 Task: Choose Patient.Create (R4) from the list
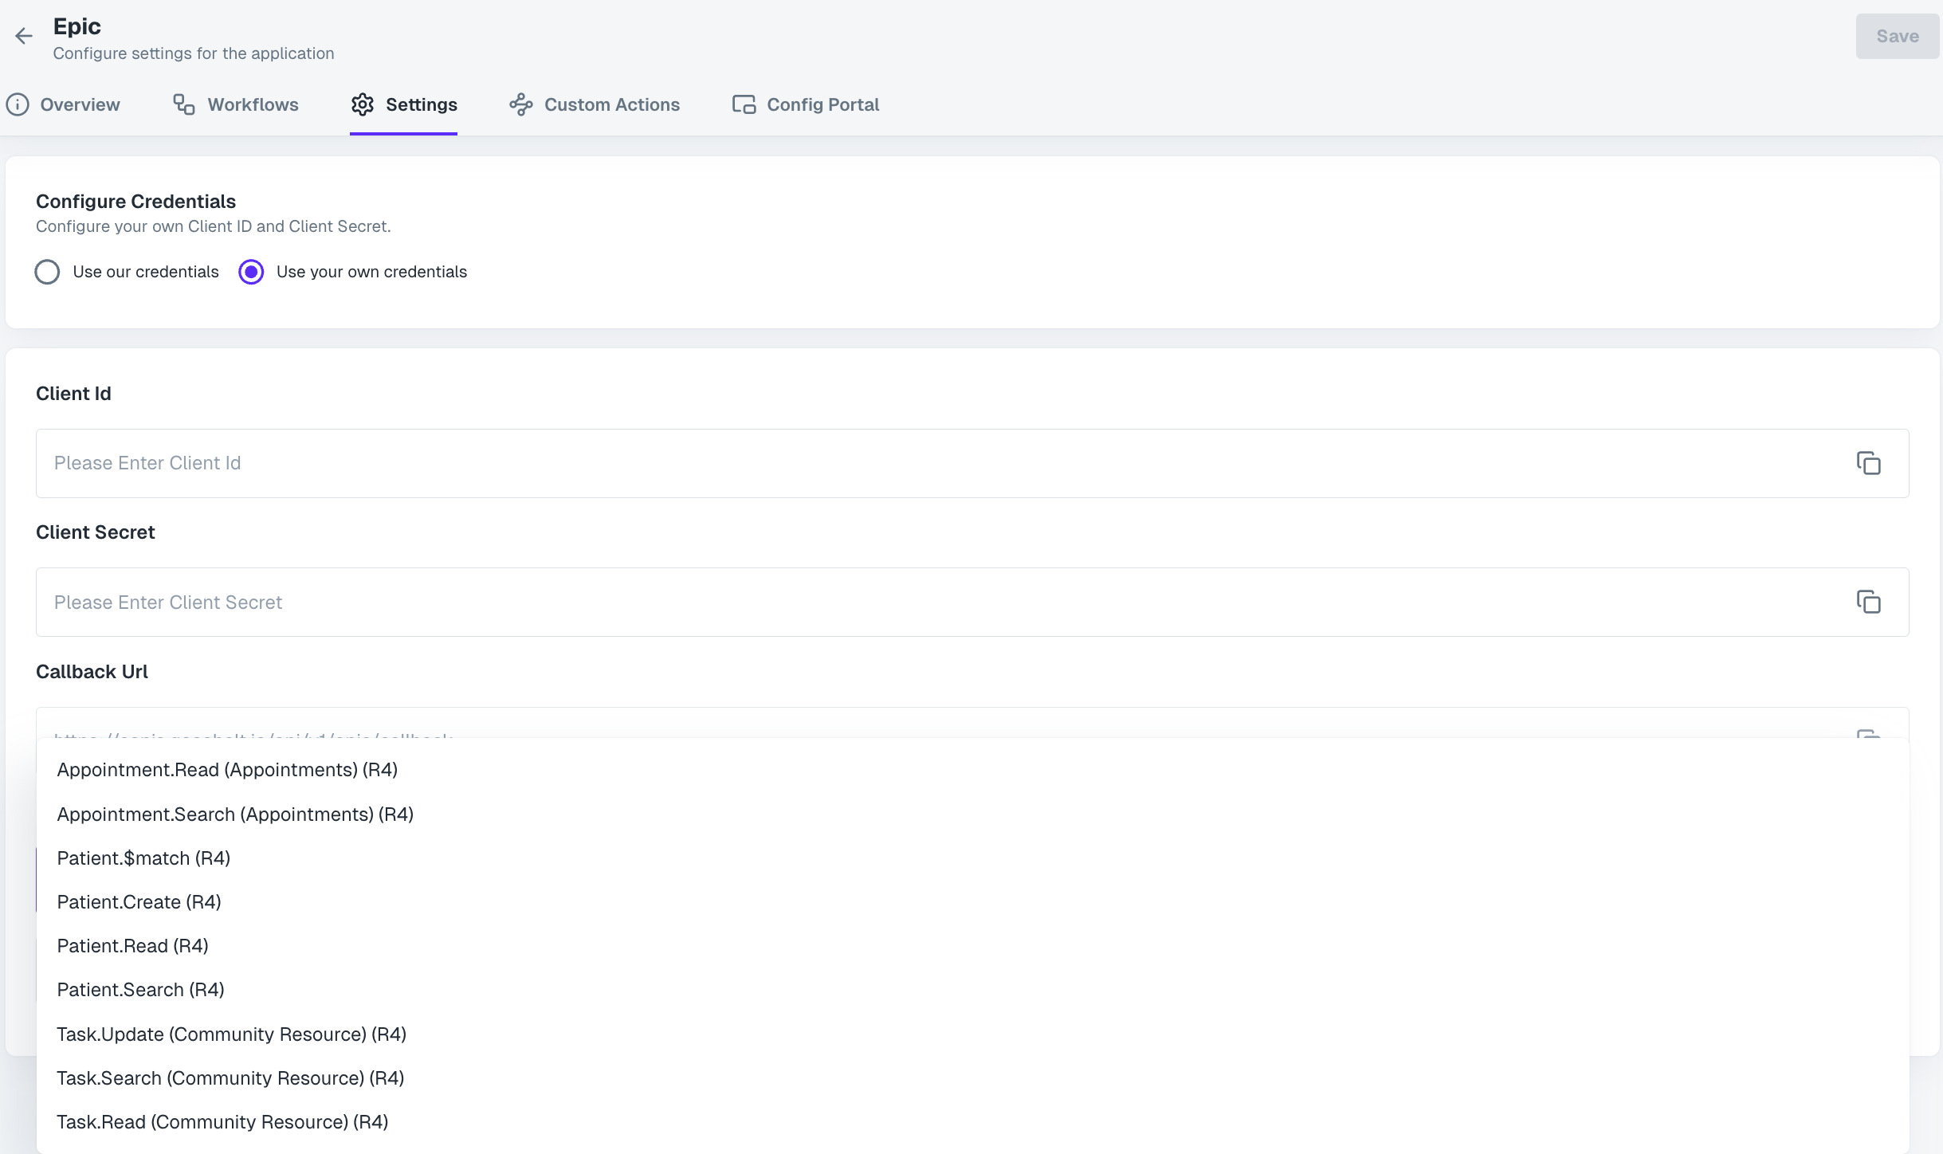pos(139,901)
